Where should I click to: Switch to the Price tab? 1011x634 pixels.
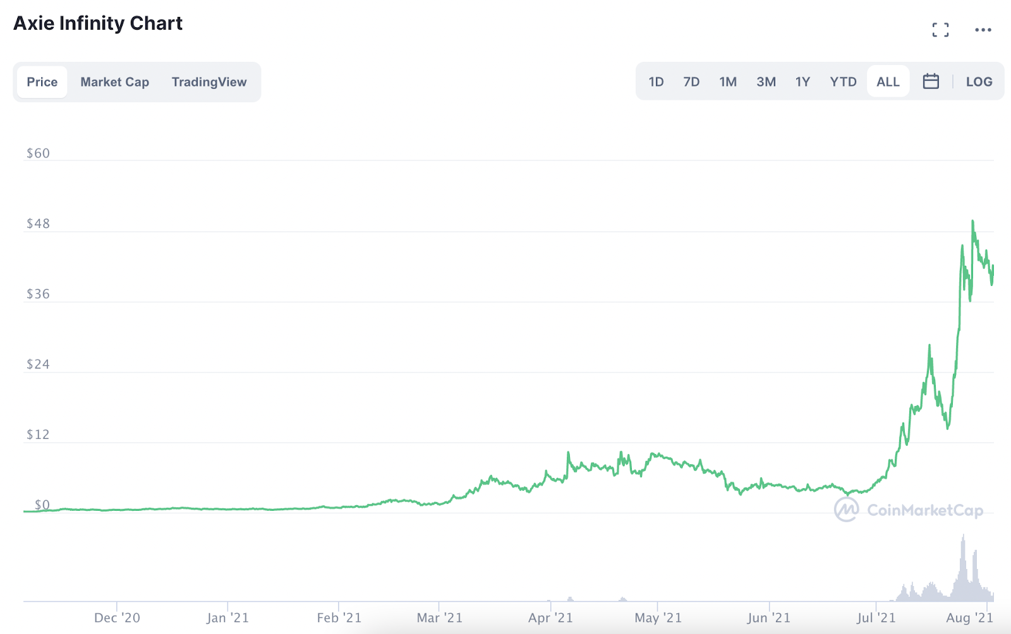[x=42, y=82]
